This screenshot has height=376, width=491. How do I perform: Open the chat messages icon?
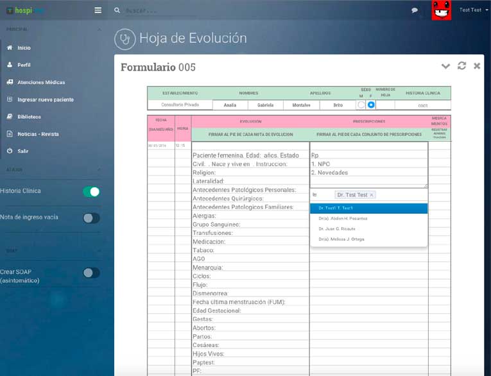[x=415, y=10]
